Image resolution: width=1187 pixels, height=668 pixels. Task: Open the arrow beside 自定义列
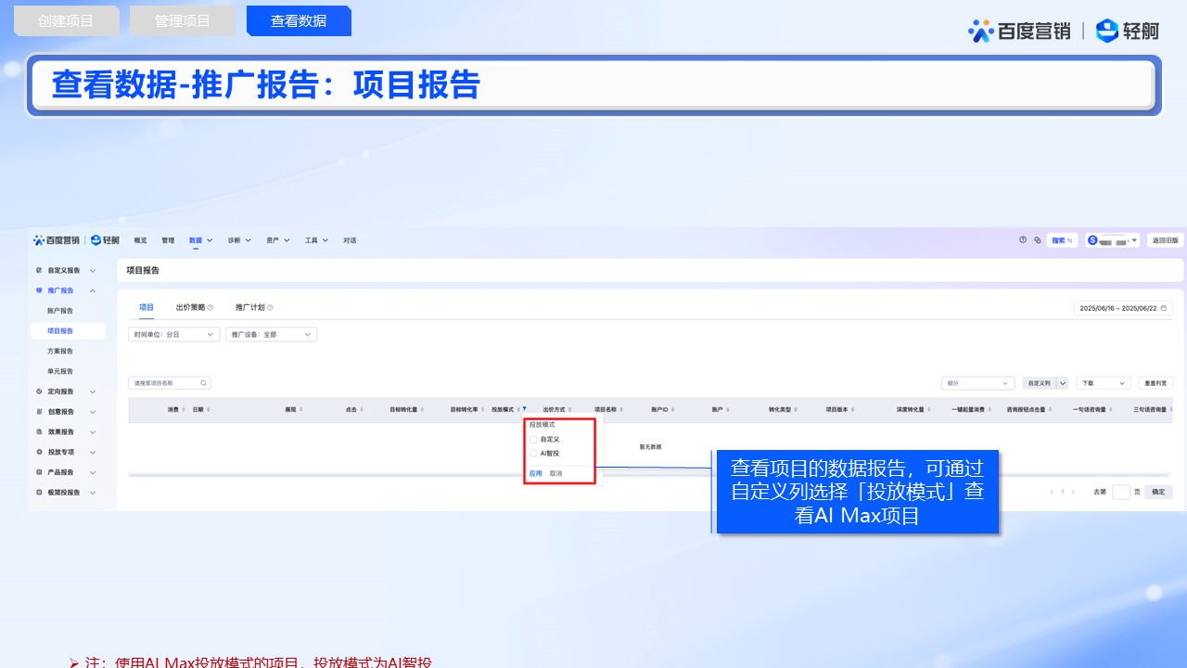(1063, 382)
